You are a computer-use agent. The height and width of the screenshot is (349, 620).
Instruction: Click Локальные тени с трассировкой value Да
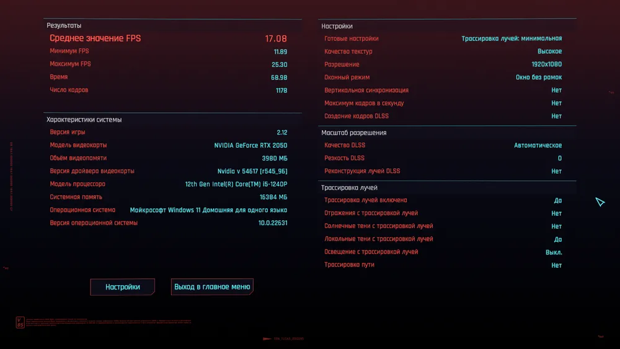pos(558,239)
